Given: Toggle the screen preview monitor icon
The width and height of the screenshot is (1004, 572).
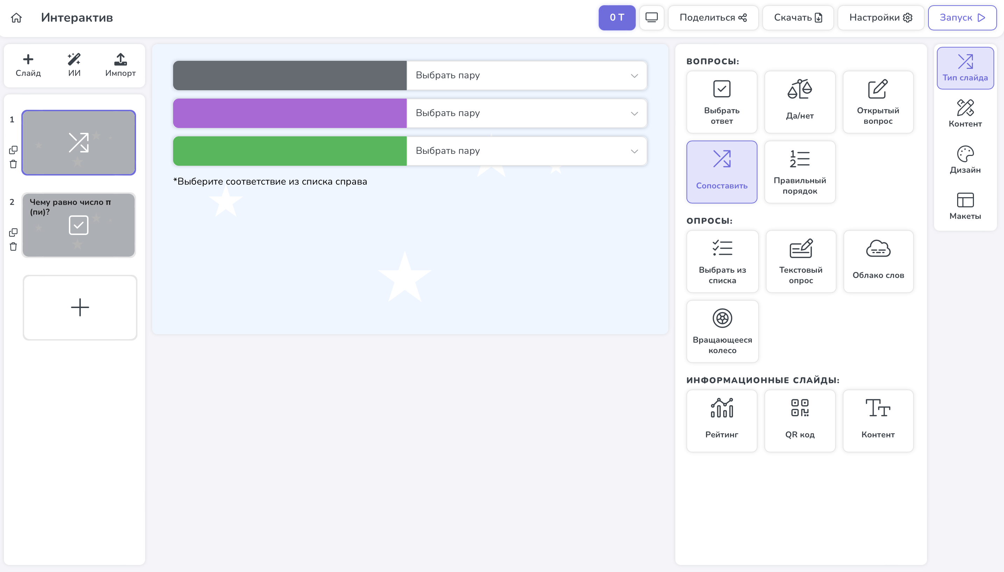Looking at the screenshot, I should pyautogui.click(x=651, y=18).
